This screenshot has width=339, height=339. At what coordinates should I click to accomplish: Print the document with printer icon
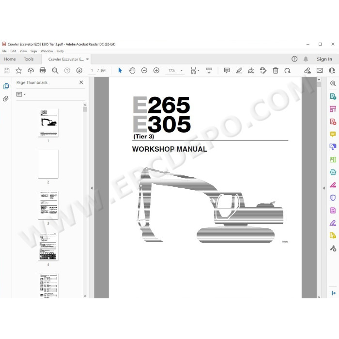coord(43,71)
